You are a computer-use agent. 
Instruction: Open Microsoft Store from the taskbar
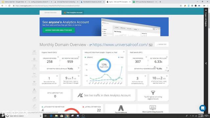[62, 116]
